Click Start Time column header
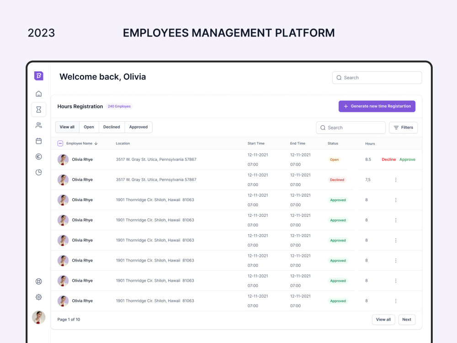 tap(256, 144)
